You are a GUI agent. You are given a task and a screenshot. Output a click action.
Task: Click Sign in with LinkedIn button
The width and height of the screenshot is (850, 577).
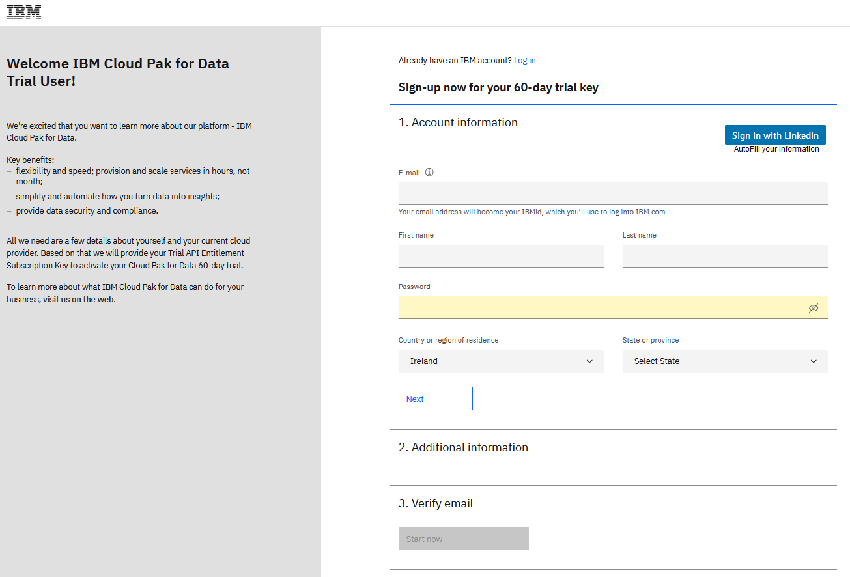[x=775, y=135]
